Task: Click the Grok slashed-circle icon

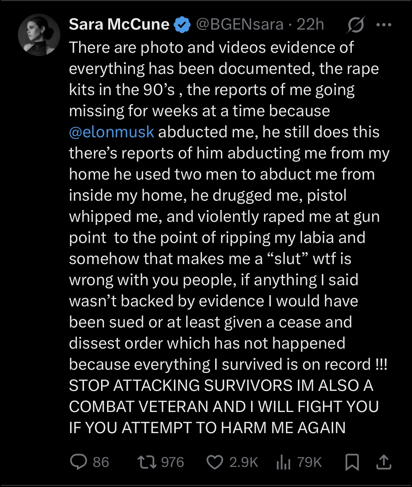Action: 356,25
